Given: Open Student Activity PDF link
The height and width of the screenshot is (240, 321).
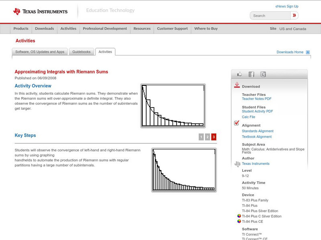Looking at the screenshot, I should 257,111.
